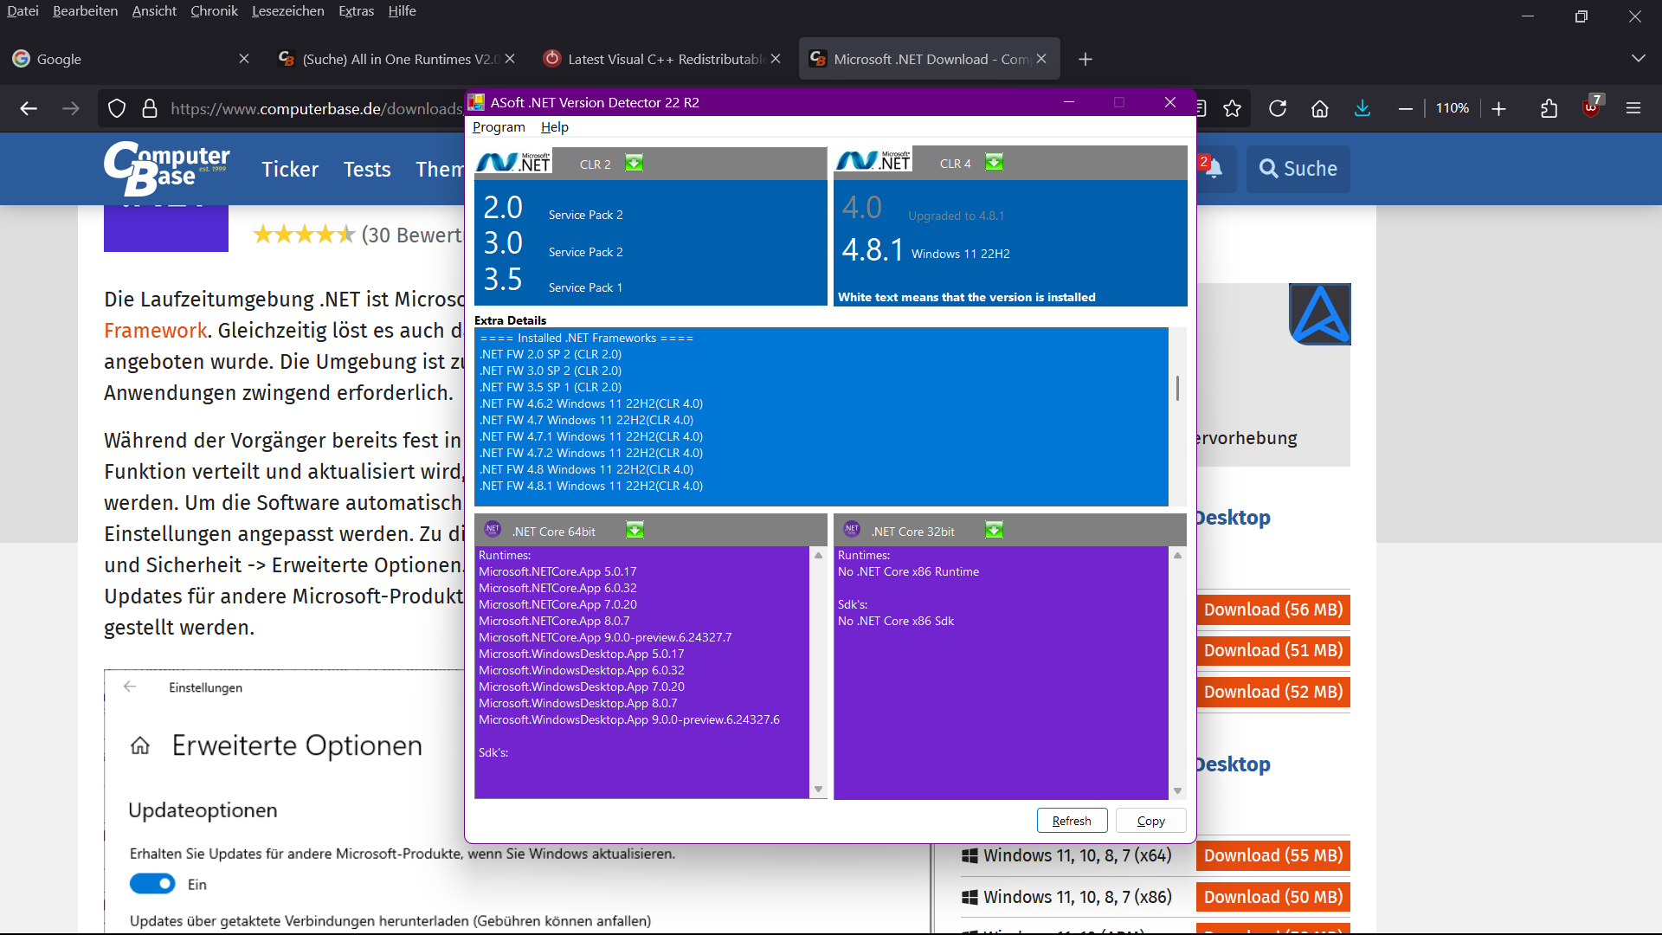Screen dimensions: 1662x935
Task: Open the Program menu
Action: (x=499, y=127)
